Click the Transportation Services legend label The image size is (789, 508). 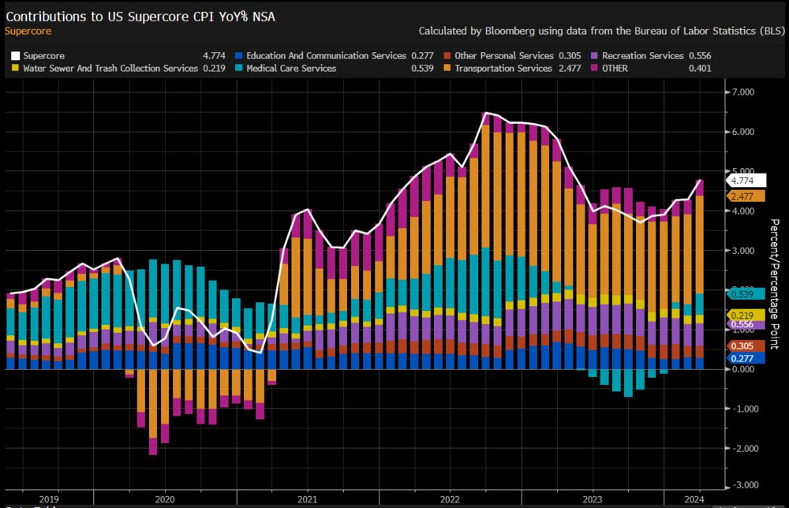[503, 68]
